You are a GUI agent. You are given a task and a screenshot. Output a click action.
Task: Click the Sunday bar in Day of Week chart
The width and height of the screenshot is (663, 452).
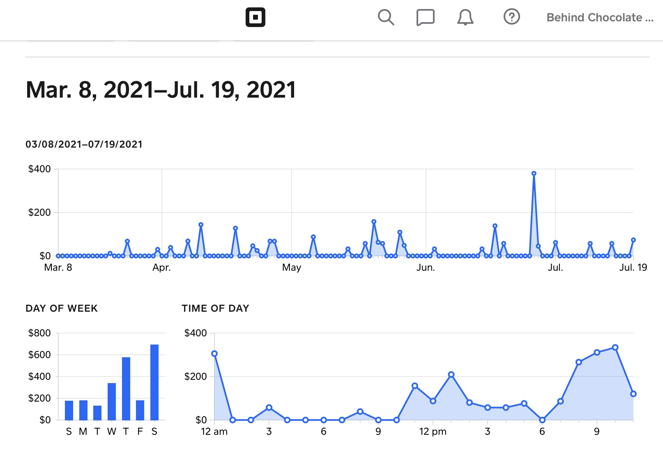(x=69, y=410)
